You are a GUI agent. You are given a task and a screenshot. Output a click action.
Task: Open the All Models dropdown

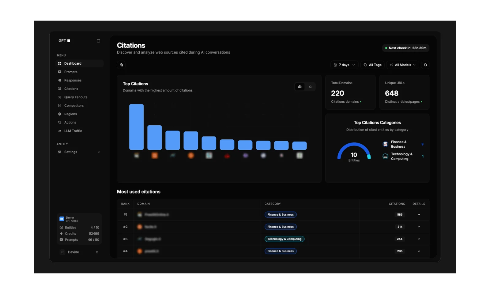[403, 65]
